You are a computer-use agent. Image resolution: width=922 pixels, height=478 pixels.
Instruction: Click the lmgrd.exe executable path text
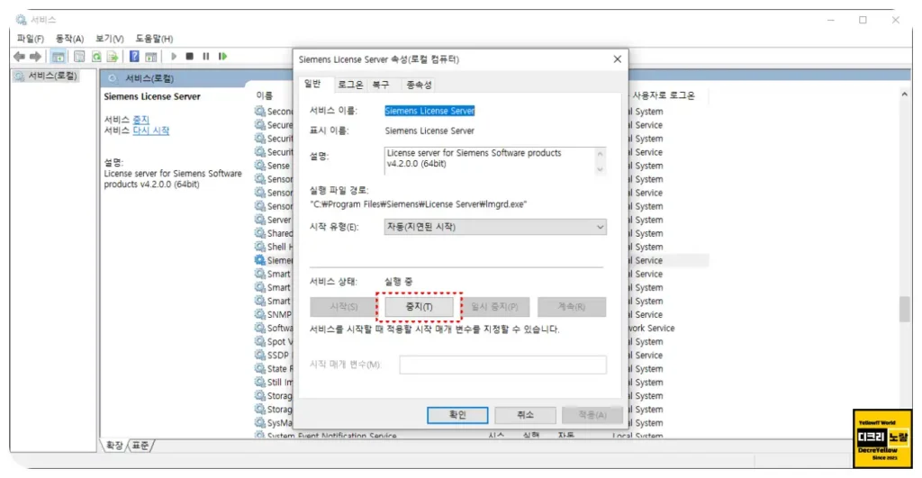[x=418, y=204]
